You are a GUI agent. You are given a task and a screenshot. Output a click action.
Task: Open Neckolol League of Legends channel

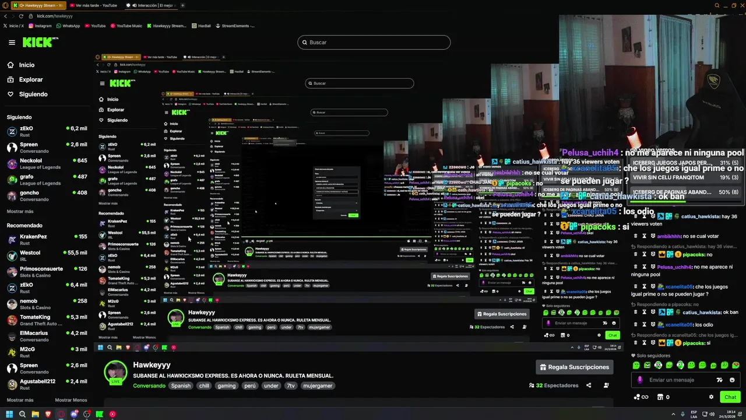(x=47, y=163)
